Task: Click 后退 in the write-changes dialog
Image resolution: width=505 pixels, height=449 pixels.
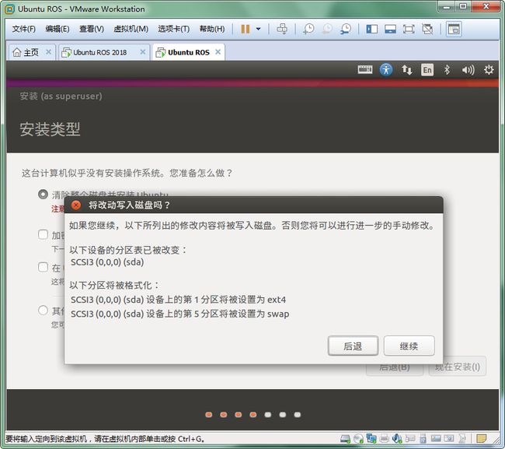Action: [353, 346]
